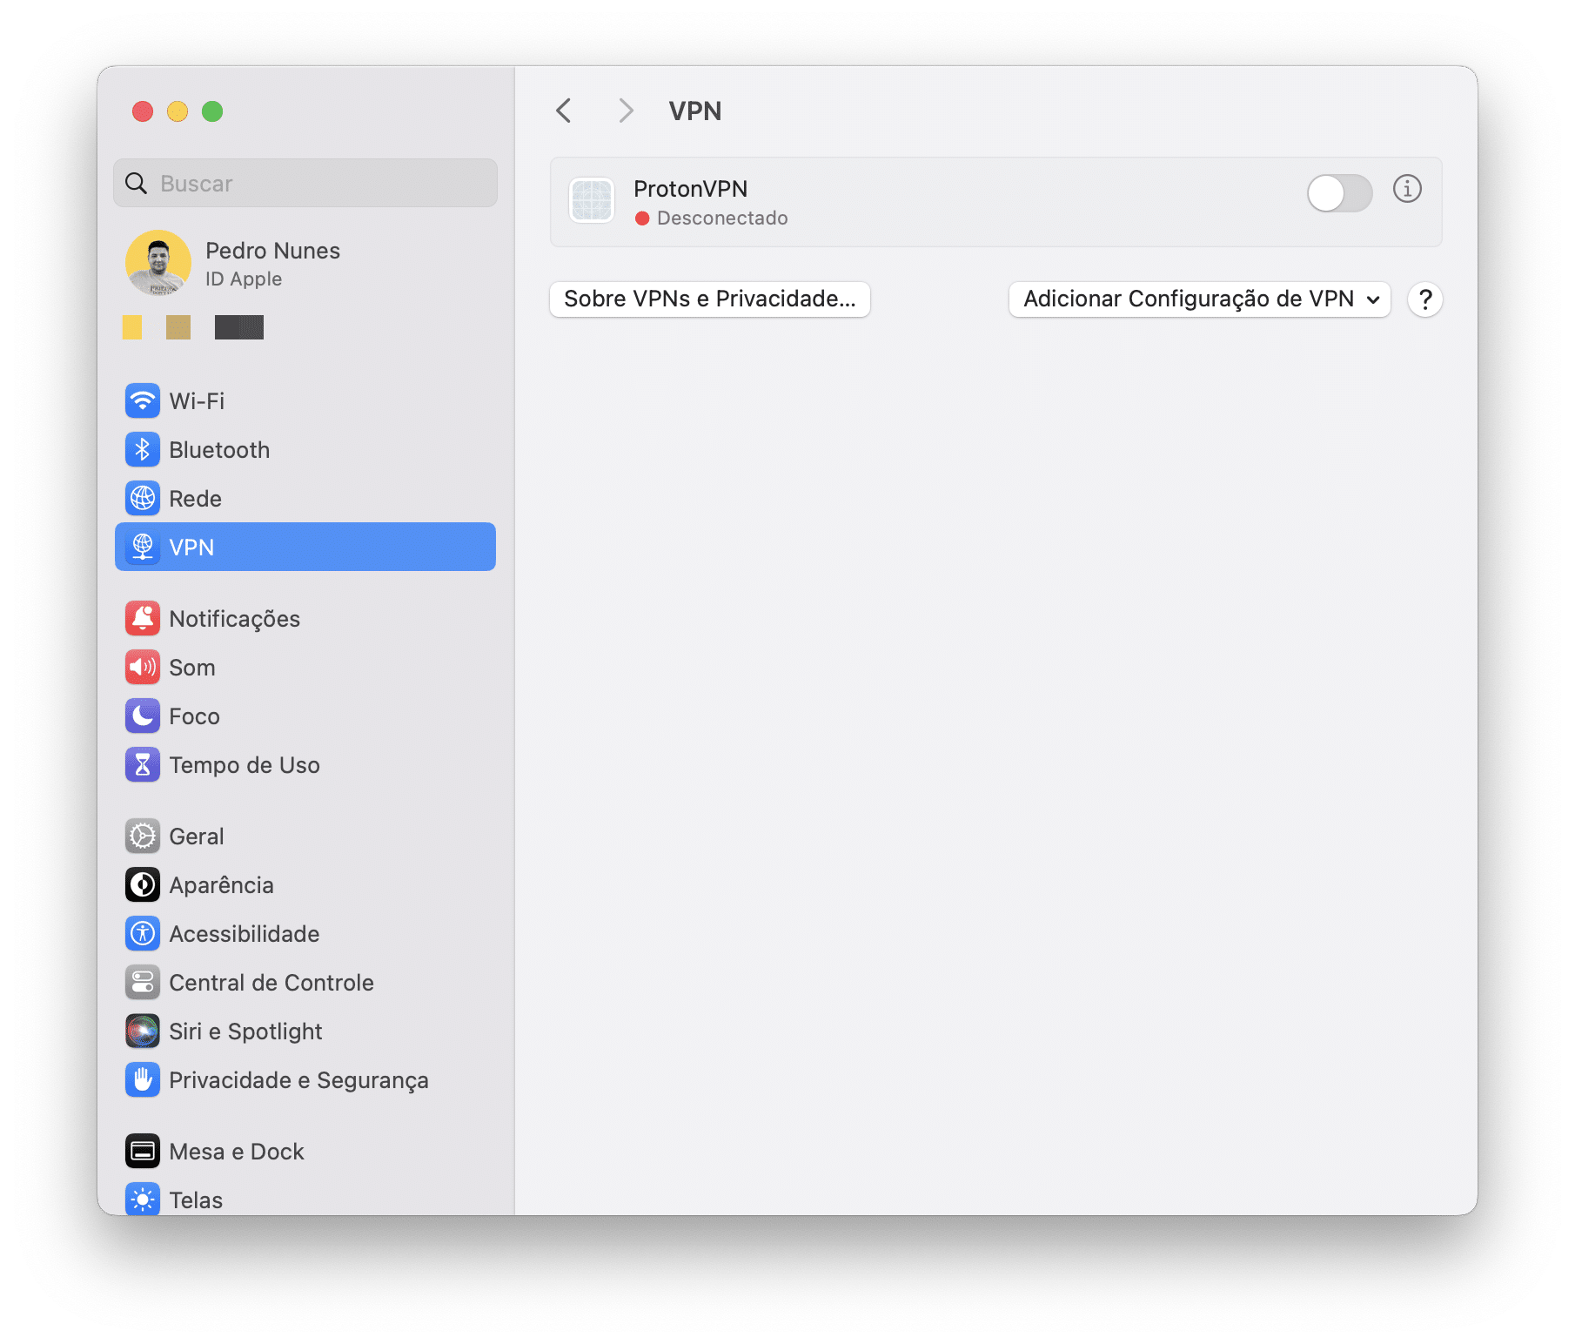This screenshot has width=1575, height=1344.
Task: Open Bluetooth settings icon
Action: 143,449
